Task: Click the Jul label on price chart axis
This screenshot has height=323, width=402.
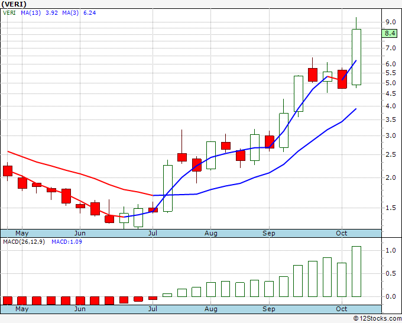Action: [153, 233]
